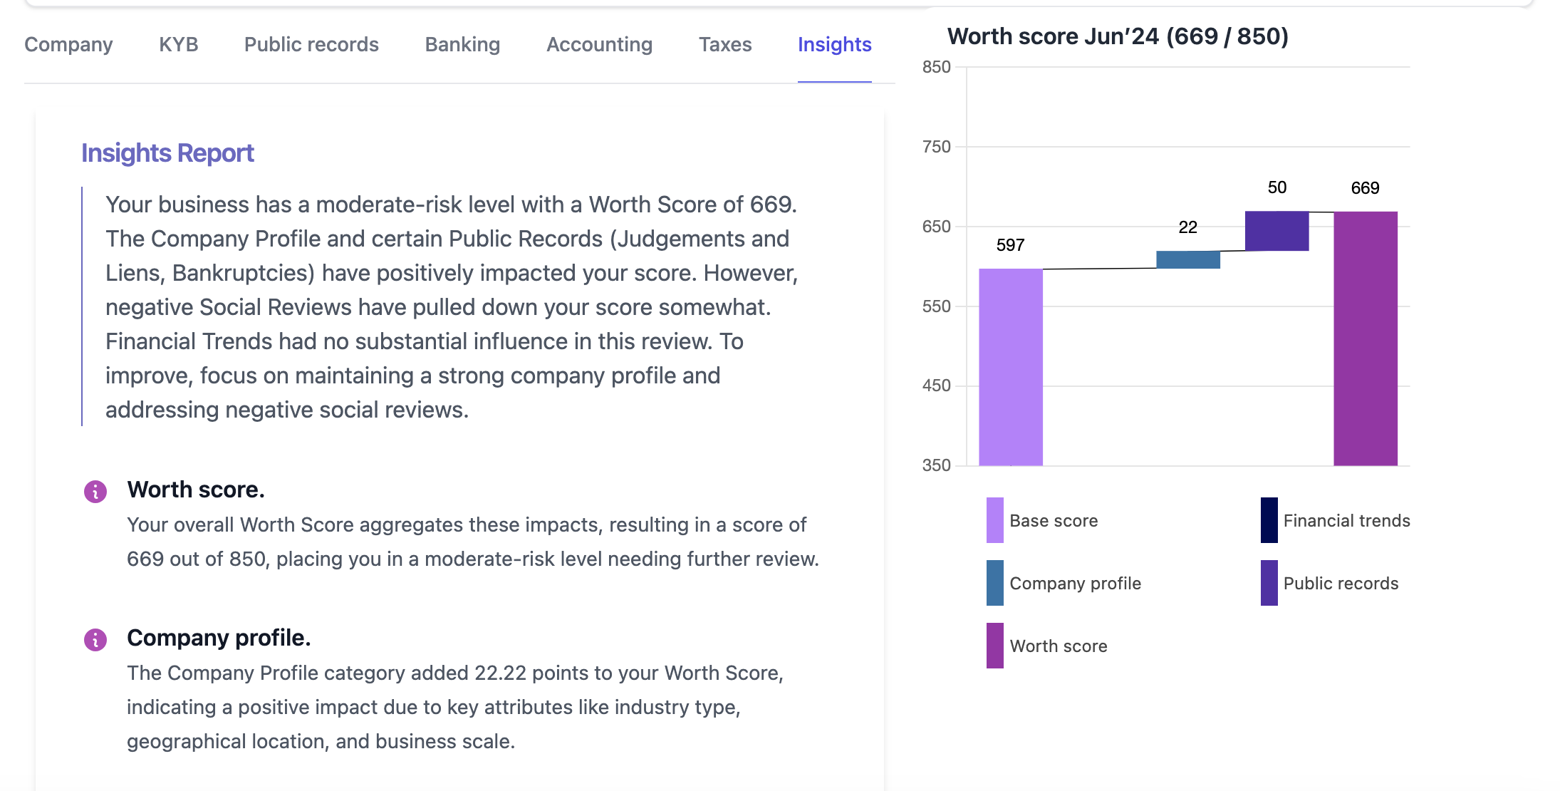This screenshot has width=1560, height=791.
Task: Open the KYB tab
Action: [x=179, y=44]
